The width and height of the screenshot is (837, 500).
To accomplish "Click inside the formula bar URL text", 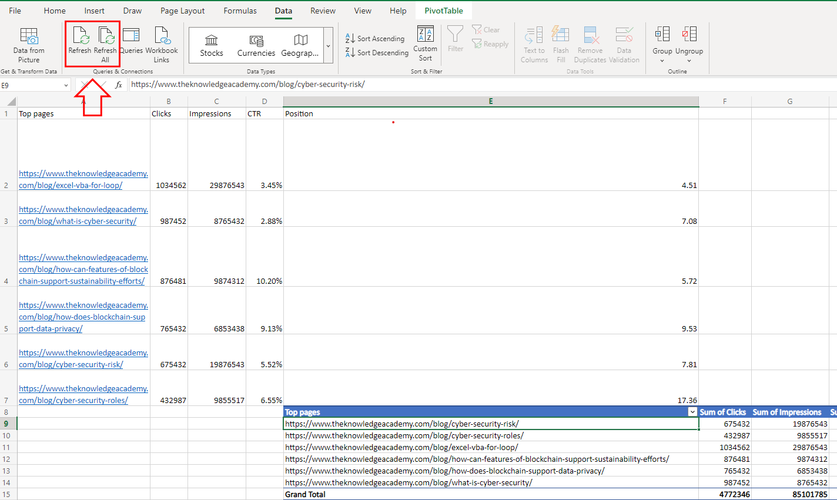I will tap(247, 85).
